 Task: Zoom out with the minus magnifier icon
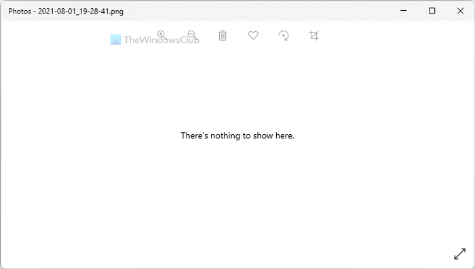point(192,35)
